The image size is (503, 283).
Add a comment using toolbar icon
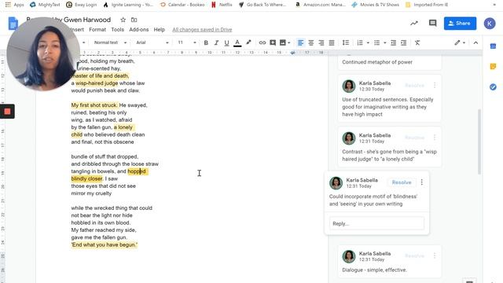click(273, 42)
